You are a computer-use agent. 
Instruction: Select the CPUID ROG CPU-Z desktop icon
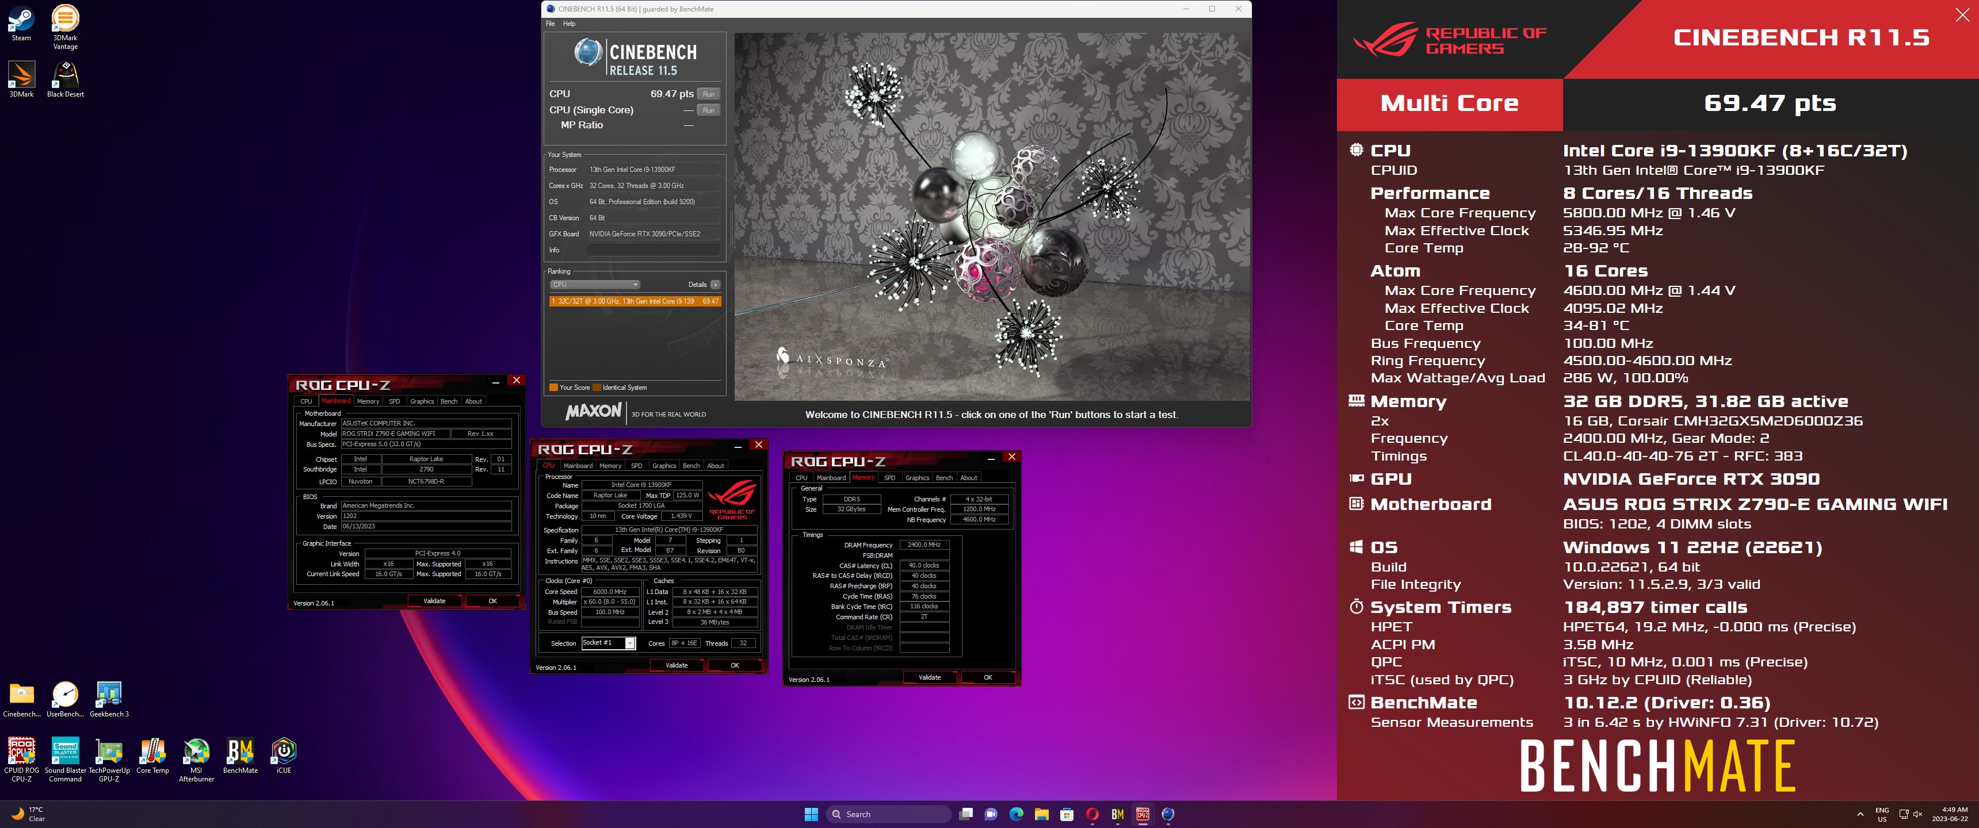click(x=21, y=760)
